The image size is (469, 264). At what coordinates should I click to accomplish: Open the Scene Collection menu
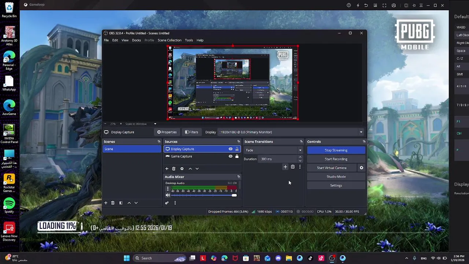(x=169, y=40)
